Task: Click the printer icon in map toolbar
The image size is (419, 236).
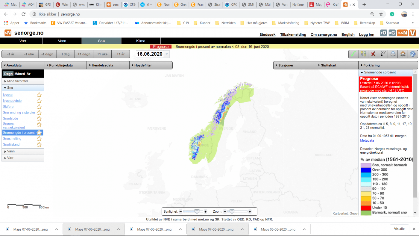Action: (393, 54)
